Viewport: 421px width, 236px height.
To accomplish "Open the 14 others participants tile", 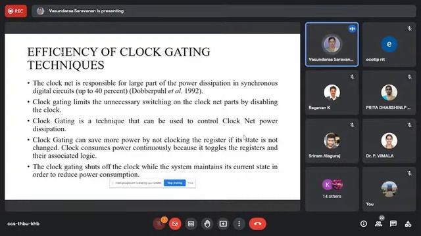I will (x=332, y=189).
